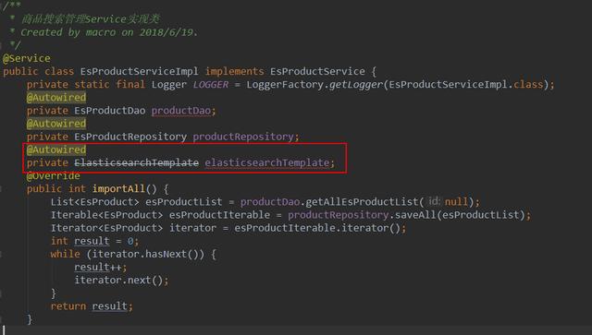Image resolution: width=592 pixels, height=335 pixels.
Task: Click esProductIterable.iterator() call
Action: click(317, 228)
